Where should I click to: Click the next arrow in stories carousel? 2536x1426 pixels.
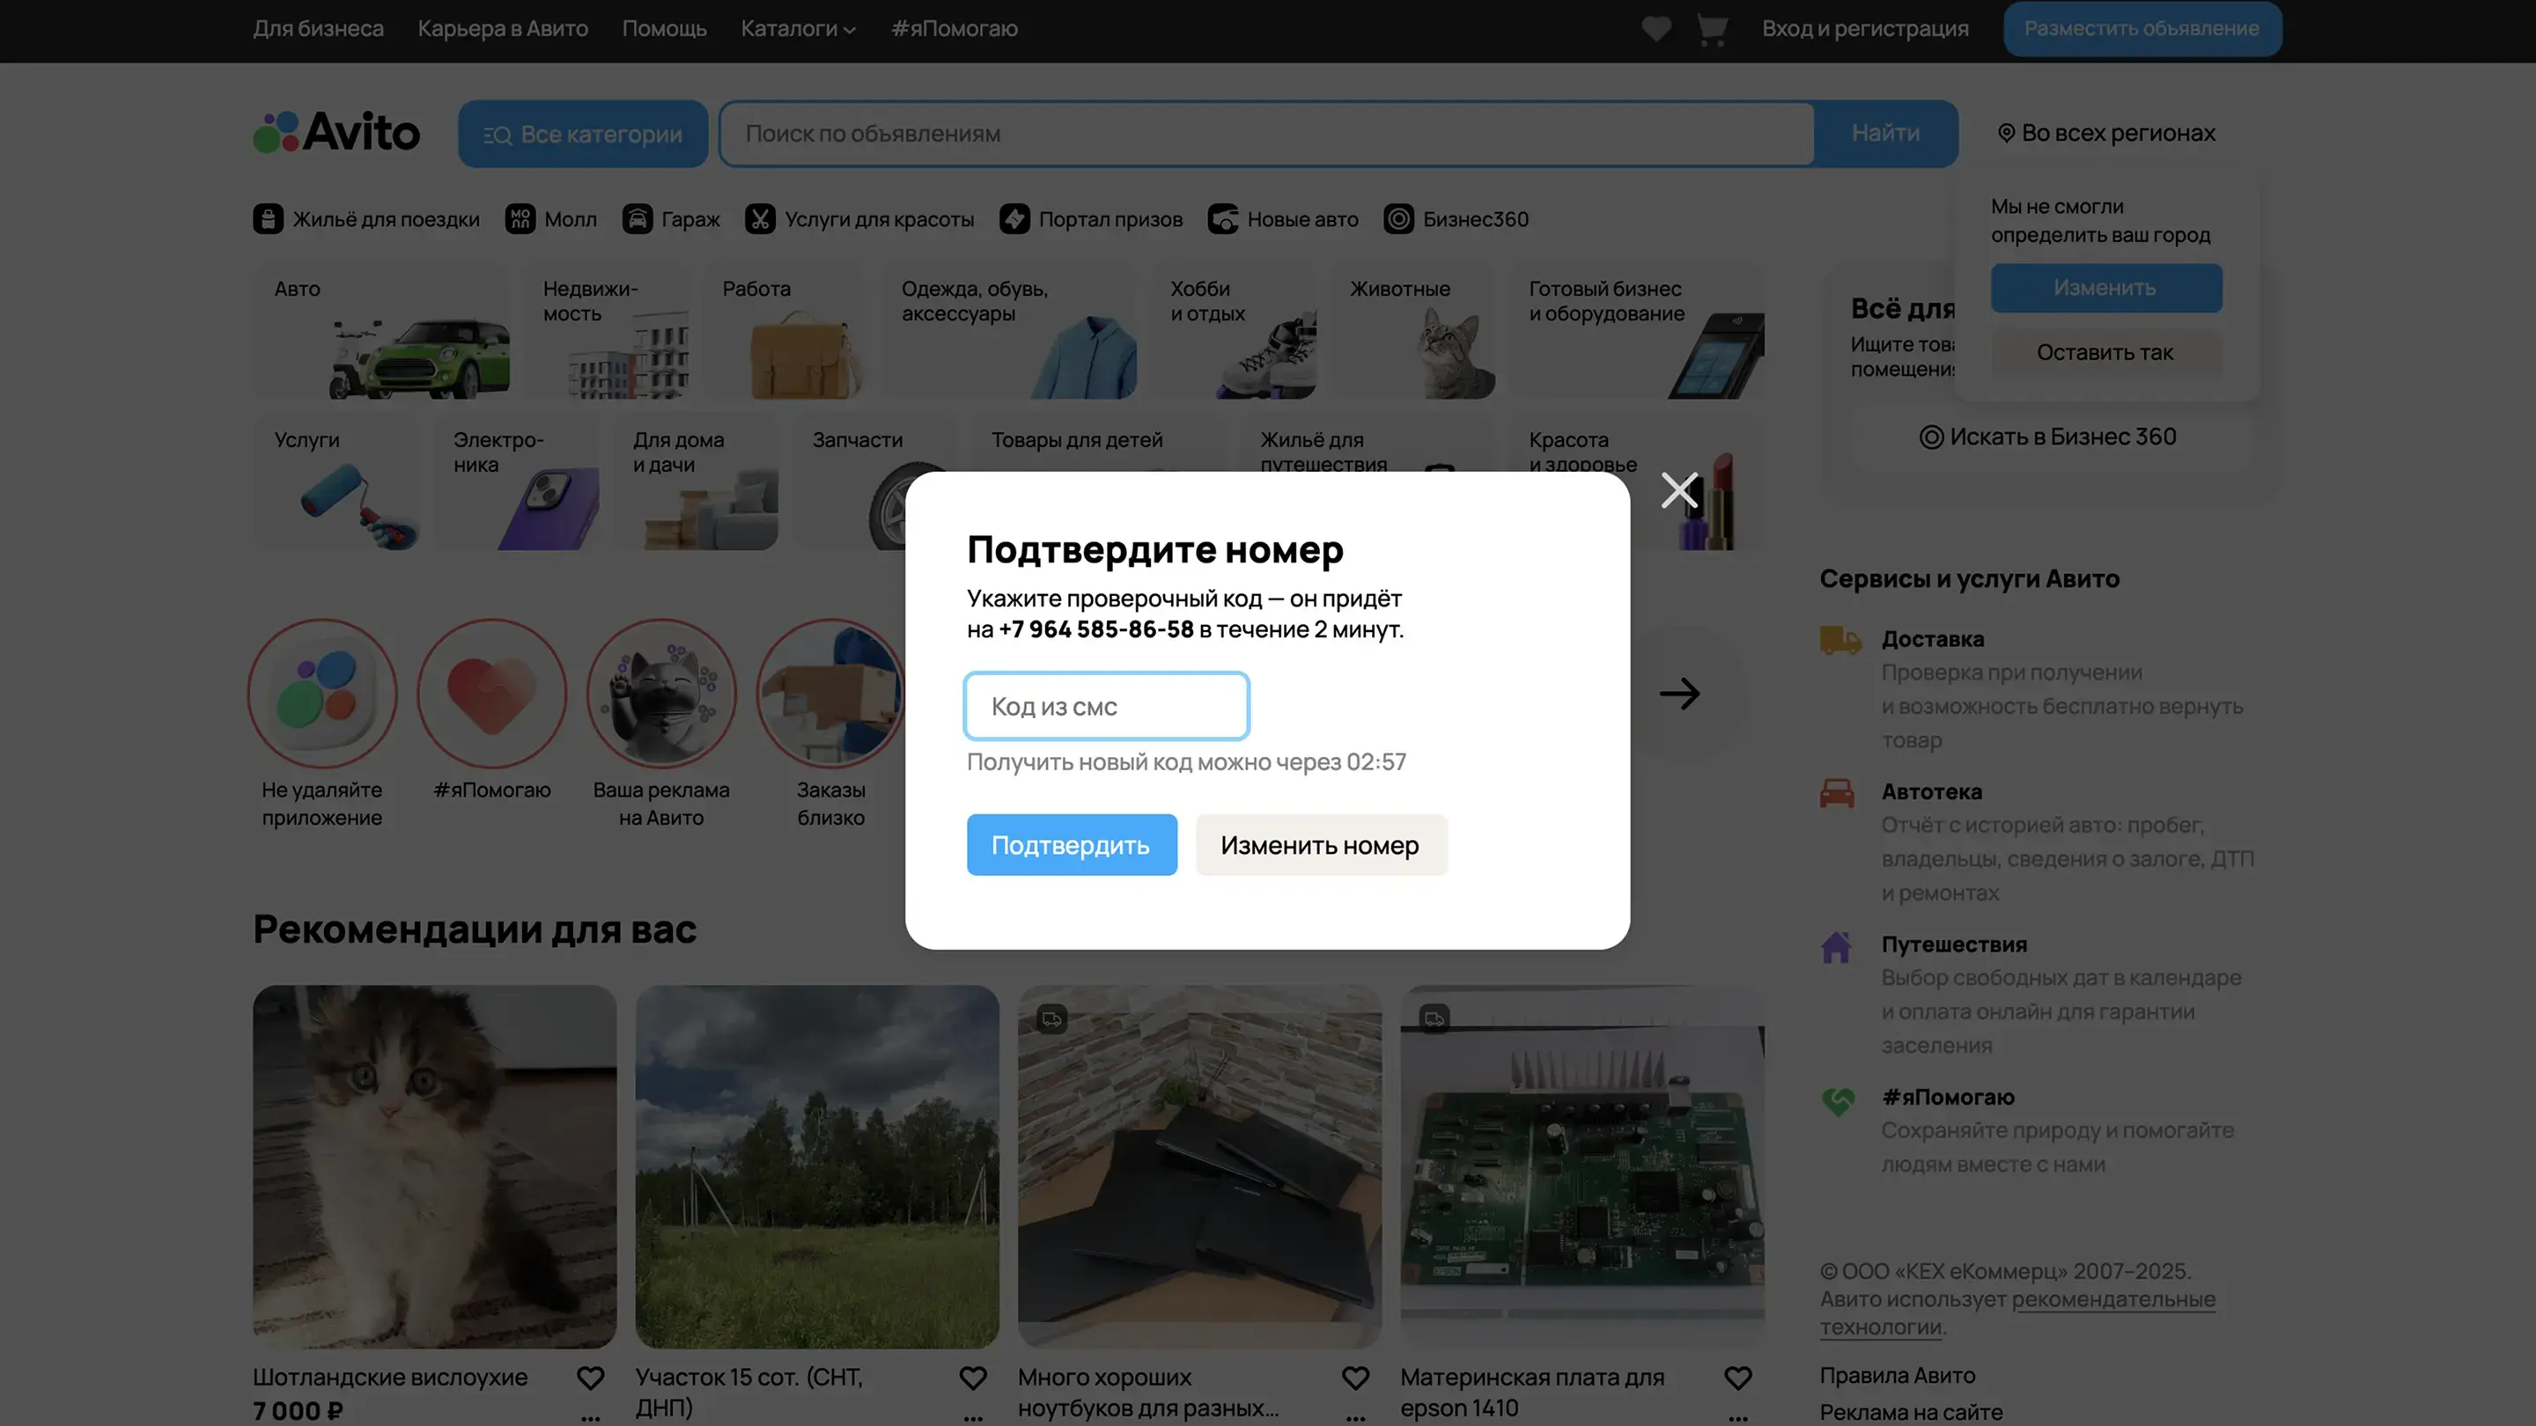point(1679,694)
